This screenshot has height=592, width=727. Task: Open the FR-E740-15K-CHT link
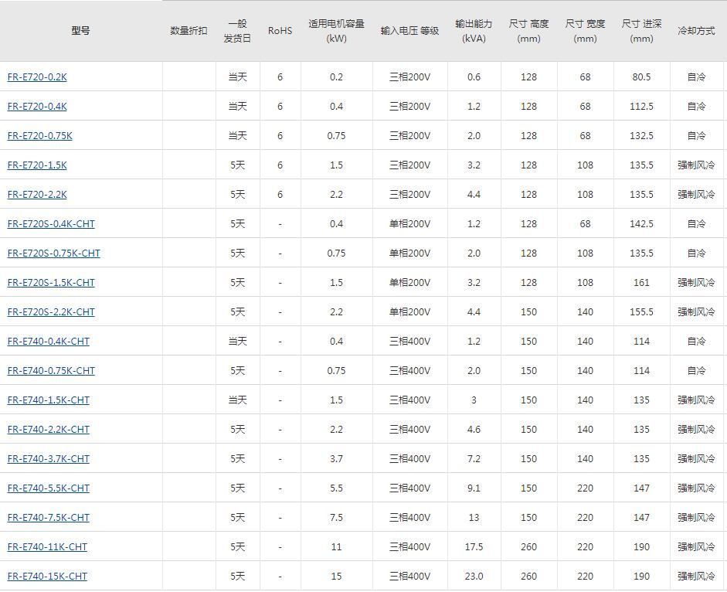[47, 577]
